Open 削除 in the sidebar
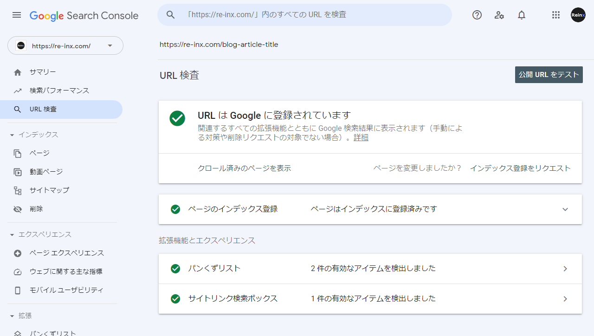The image size is (594, 336). pos(61,209)
